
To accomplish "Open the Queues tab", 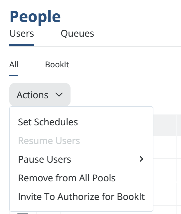I will (x=77, y=34).
